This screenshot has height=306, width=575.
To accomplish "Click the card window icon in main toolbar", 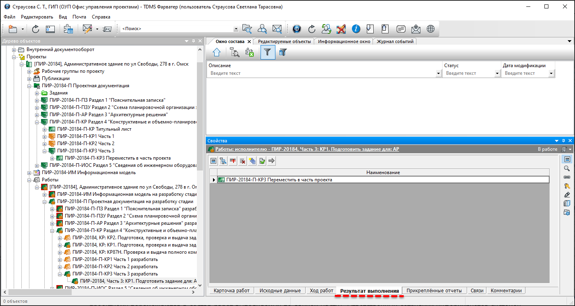I will click(50, 29).
